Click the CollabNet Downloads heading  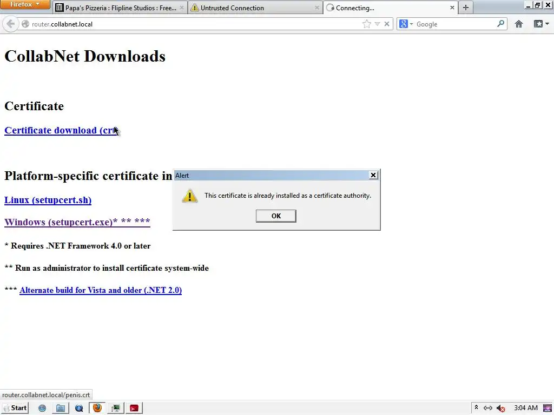point(85,56)
